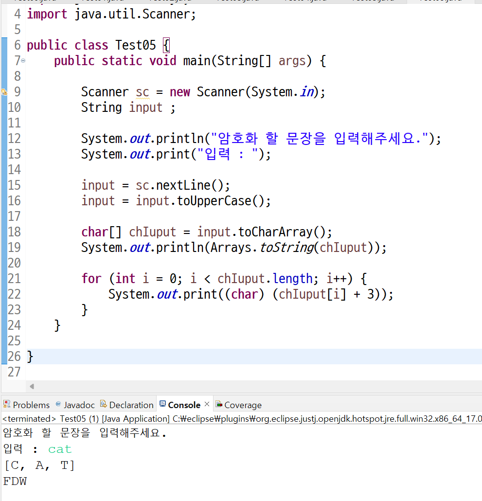Click line number 22 in the gutter
The width and height of the screenshot is (482, 501).
coord(14,294)
